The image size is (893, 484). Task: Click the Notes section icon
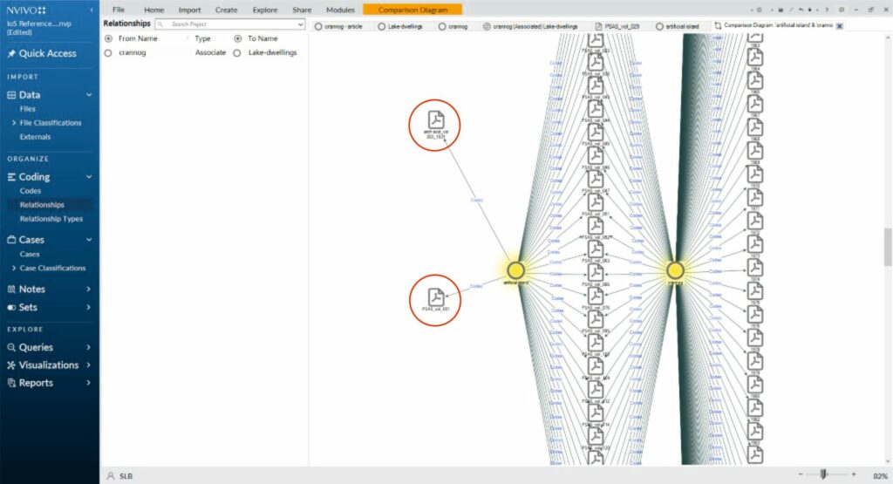coord(10,290)
